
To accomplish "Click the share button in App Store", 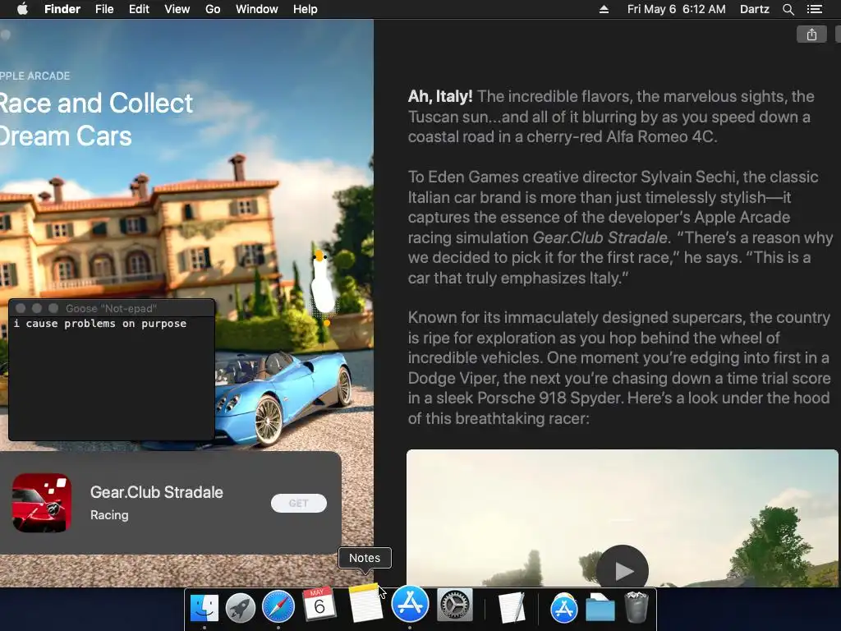I will (x=811, y=35).
